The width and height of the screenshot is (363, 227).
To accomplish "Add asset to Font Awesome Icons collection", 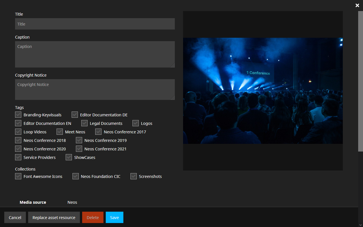I will (18, 176).
